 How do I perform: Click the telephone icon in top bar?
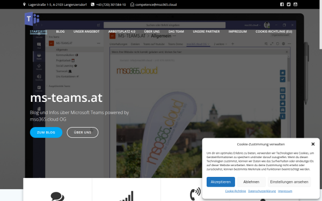[93, 4]
